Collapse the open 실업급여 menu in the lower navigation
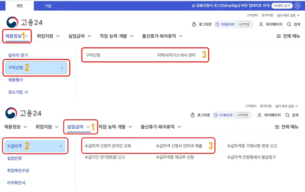 [x=79, y=127]
